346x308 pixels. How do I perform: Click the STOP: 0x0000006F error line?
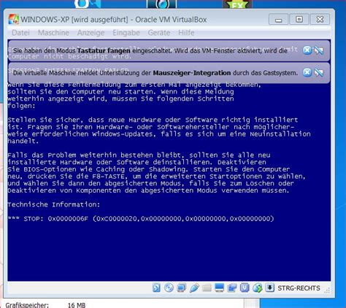click(141, 218)
